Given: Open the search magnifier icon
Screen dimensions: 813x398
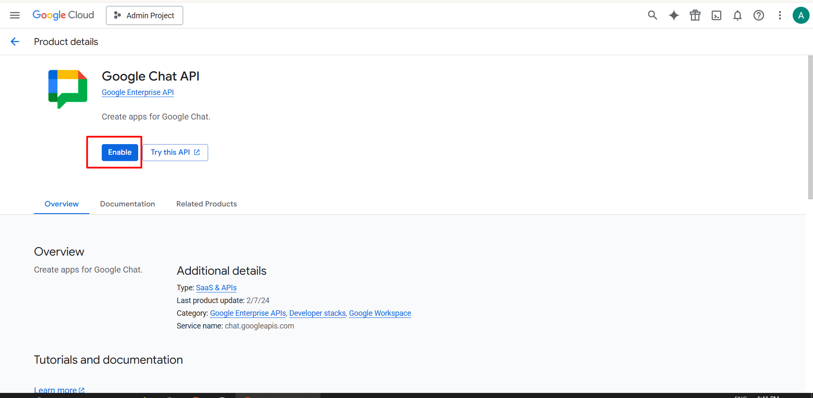Looking at the screenshot, I should 652,15.
